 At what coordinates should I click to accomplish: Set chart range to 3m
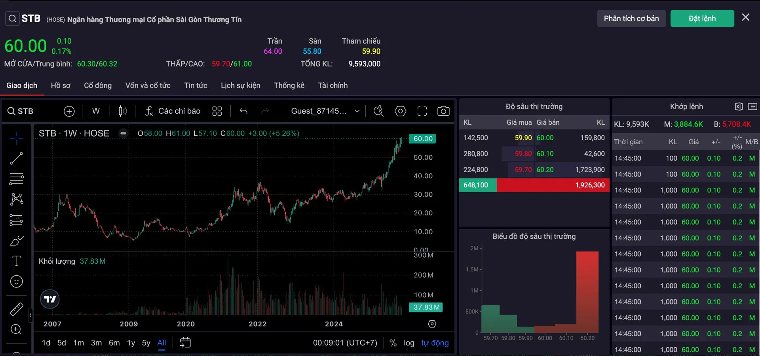pos(96,343)
